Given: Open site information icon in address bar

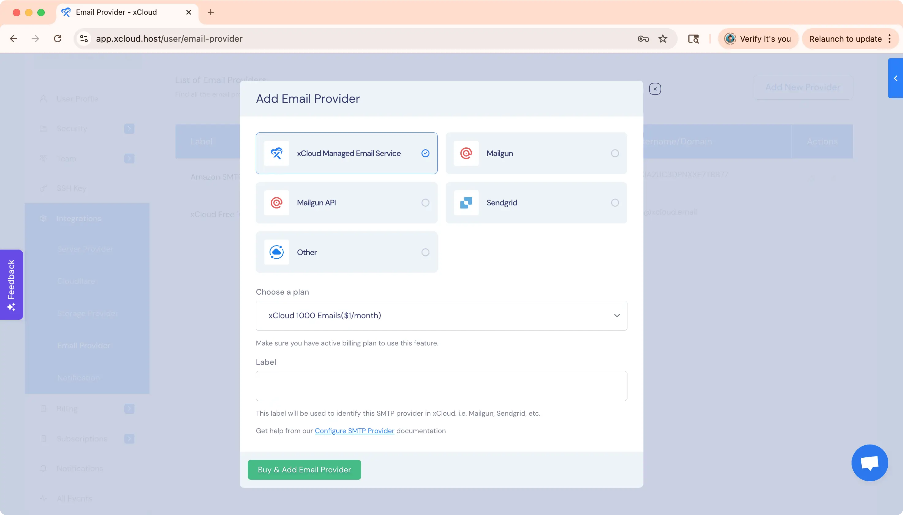Looking at the screenshot, I should [84, 39].
